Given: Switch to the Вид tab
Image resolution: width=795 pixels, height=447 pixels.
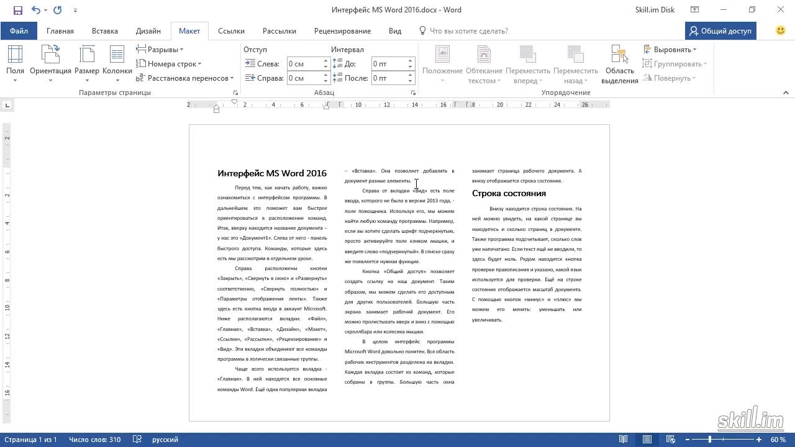Looking at the screenshot, I should click(x=395, y=31).
